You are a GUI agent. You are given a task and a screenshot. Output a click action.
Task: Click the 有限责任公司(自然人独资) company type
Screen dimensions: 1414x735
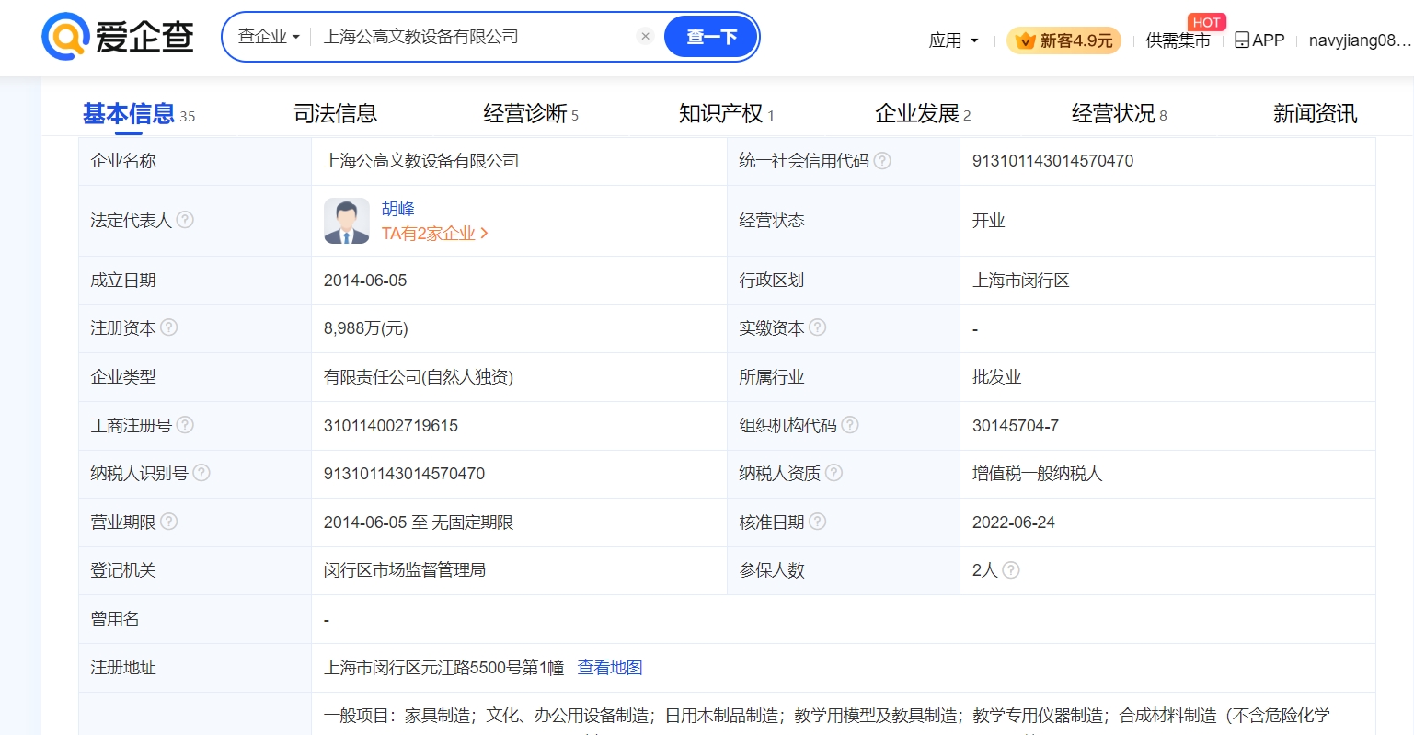[x=419, y=377]
